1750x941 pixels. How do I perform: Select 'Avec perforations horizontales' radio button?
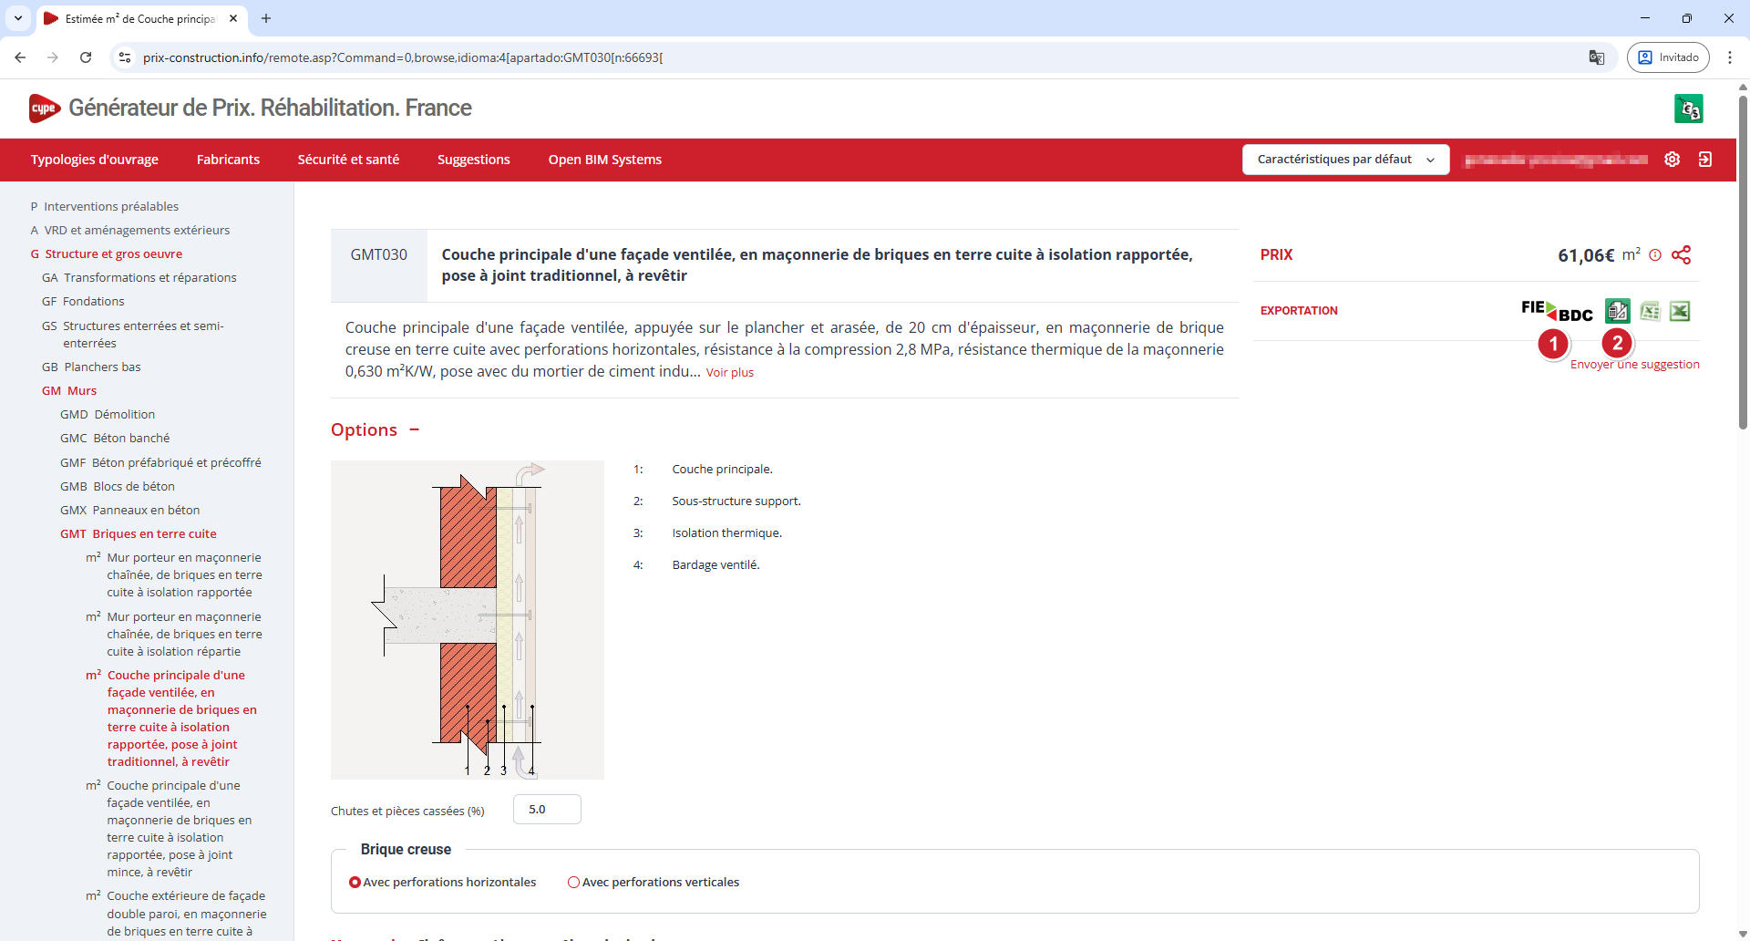(355, 883)
